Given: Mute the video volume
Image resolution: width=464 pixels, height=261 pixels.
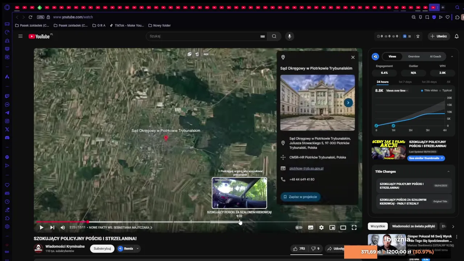Looking at the screenshot, I should pyautogui.click(x=63, y=228).
